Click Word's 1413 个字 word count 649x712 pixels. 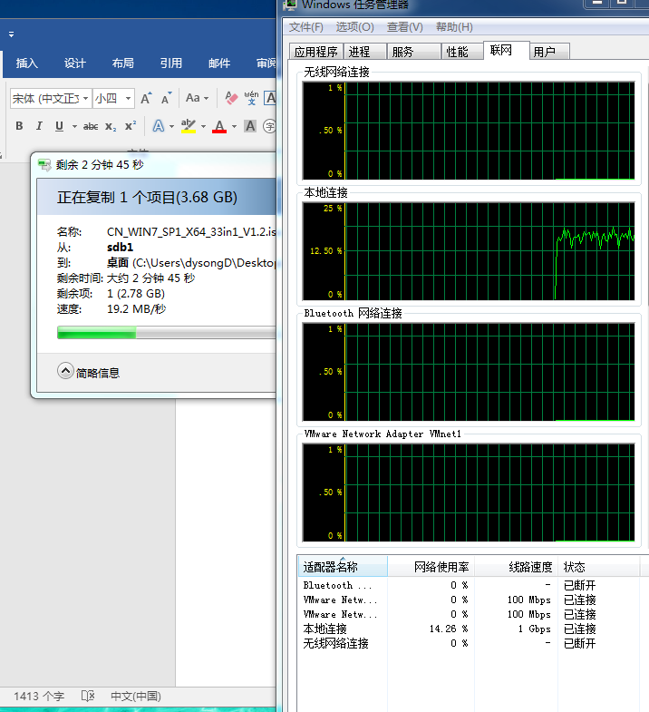(x=39, y=696)
